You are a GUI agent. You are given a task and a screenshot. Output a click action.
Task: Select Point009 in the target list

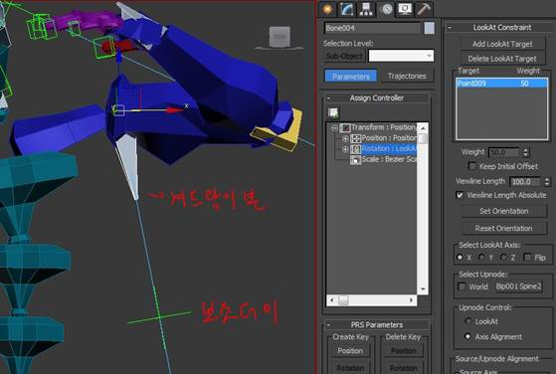click(501, 84)
